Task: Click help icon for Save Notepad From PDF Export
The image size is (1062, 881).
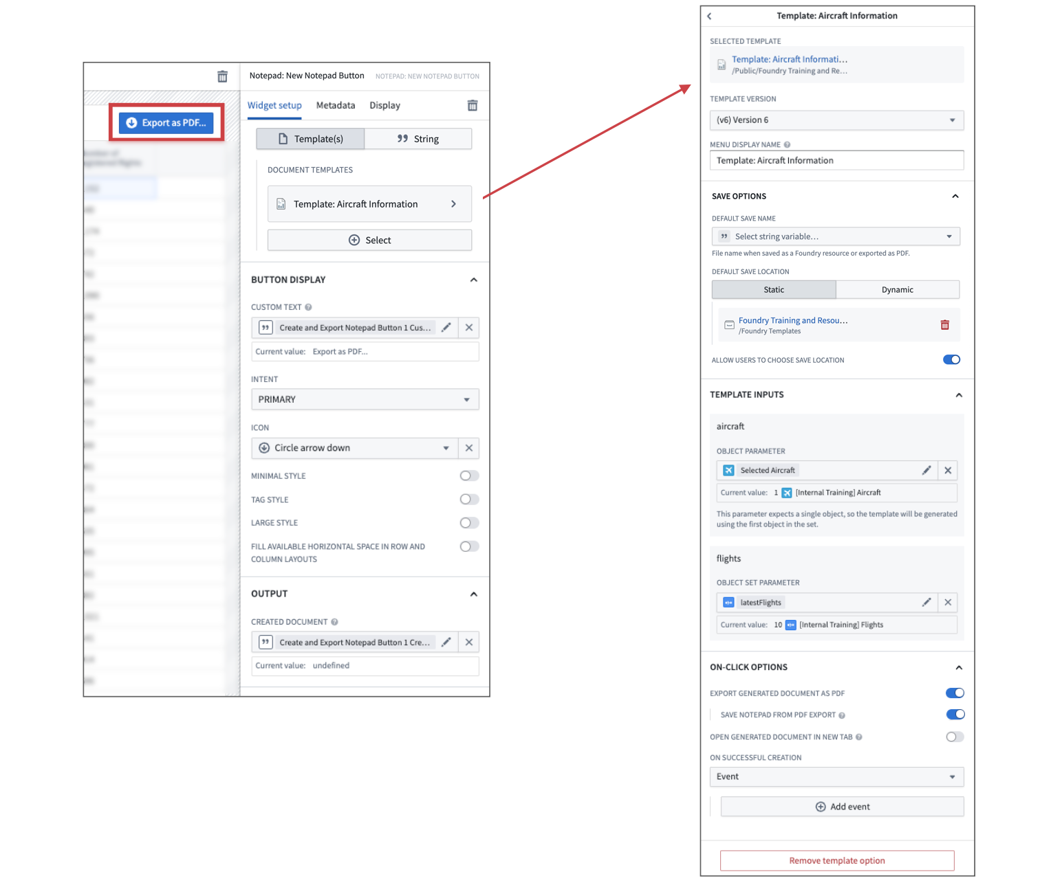Action: point(842,715)
